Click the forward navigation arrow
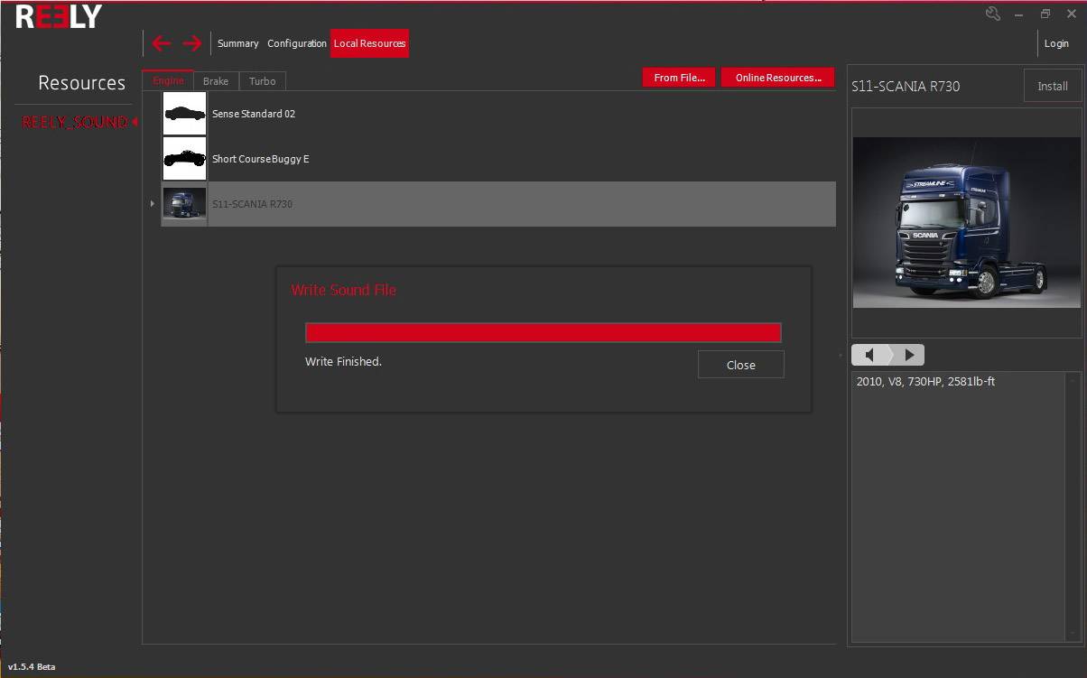The width and height of the screenshot is (1087, 678). 191,42
